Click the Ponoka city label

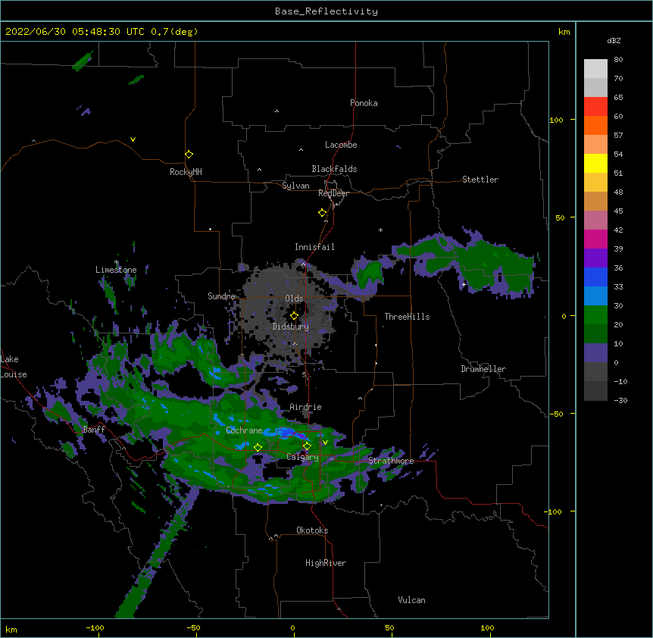pos(364,103)
